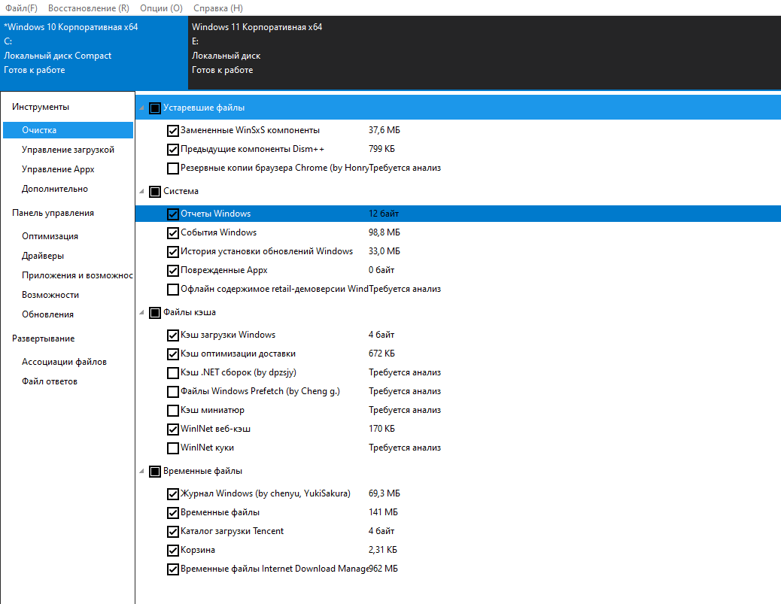Open the Драйверы section
781x604 pixels.
click(x=43, y=256)
